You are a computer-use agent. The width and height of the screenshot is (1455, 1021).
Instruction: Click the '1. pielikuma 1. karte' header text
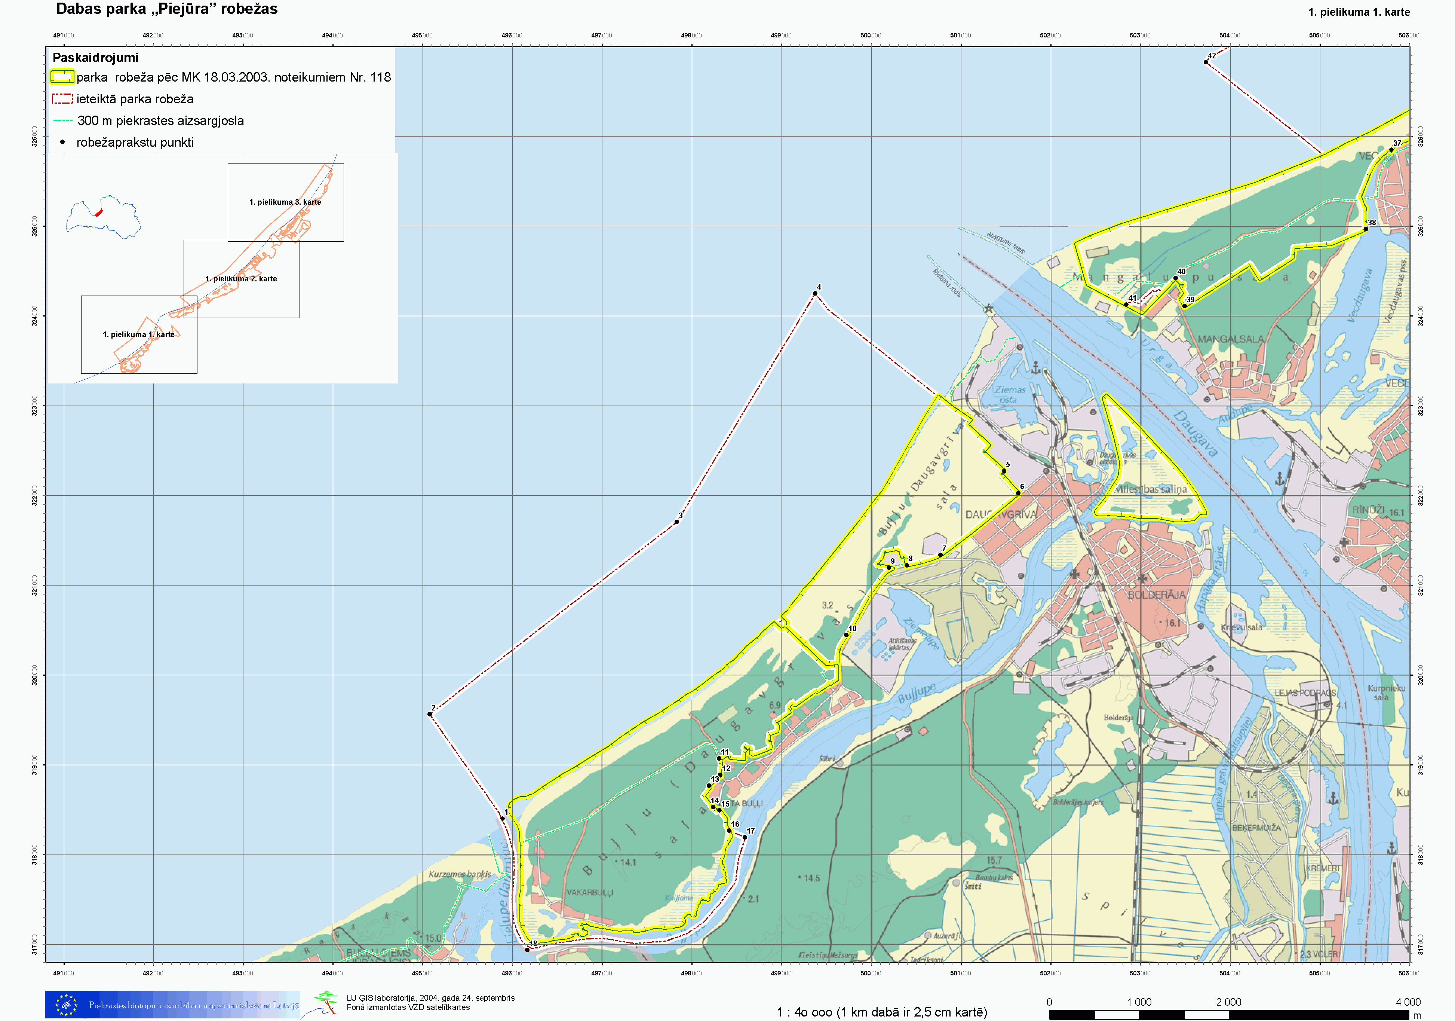pyautogui.click(x=1359, y=12)
